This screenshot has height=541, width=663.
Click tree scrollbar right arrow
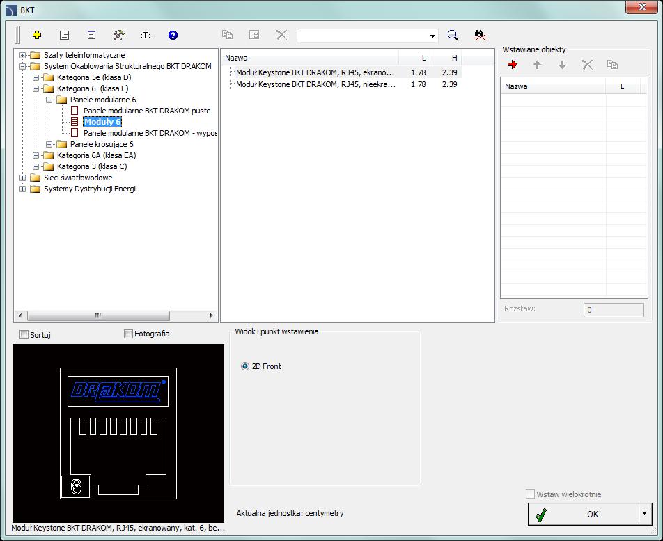click(x=212, y=315)
